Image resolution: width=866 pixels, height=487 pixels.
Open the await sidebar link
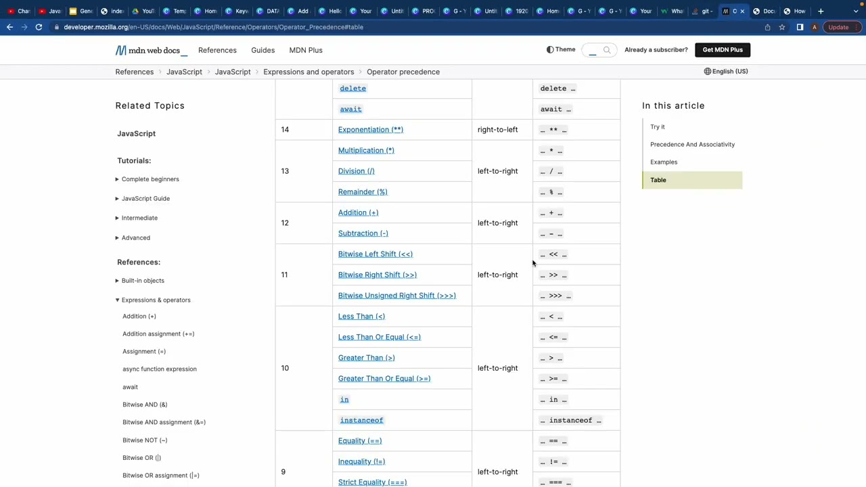tap(130, 387)
